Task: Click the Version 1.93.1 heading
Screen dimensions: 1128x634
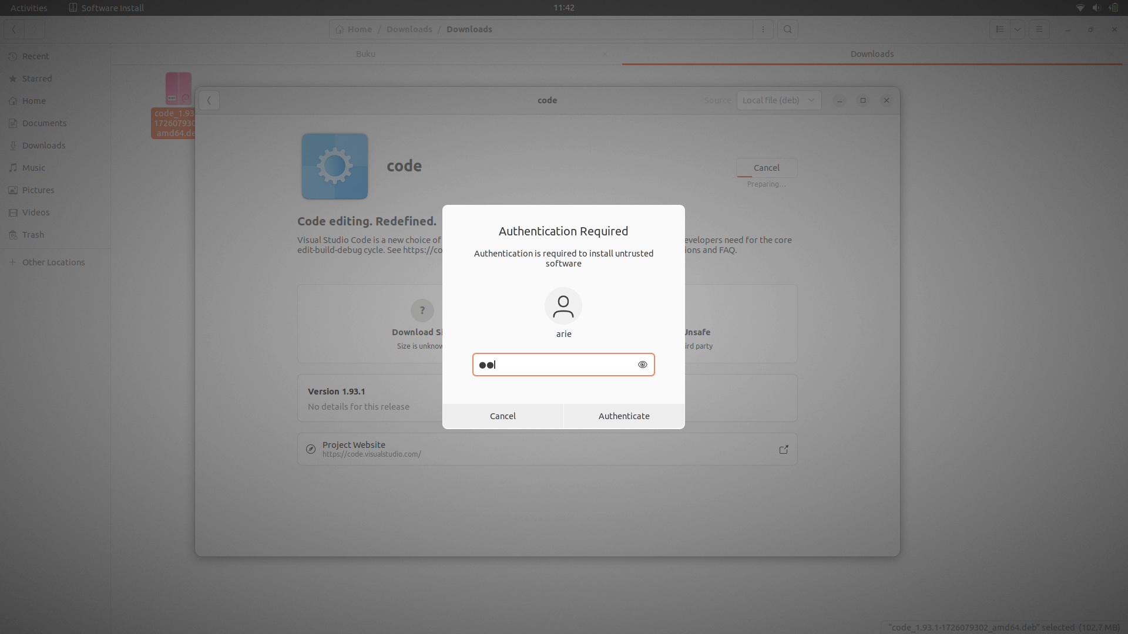Action: click(337, 392)
